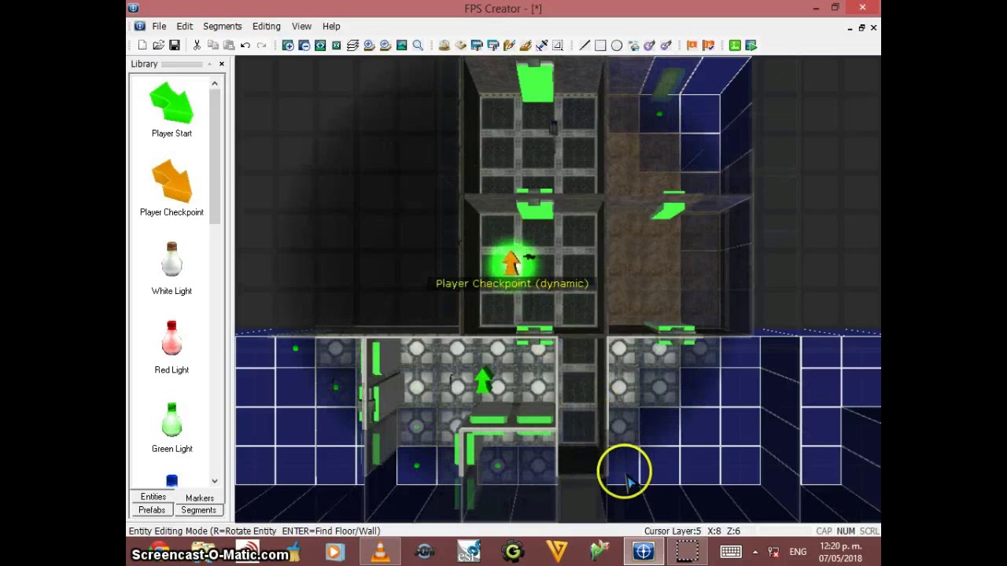Close the Library panel with X

pos(221,64)
